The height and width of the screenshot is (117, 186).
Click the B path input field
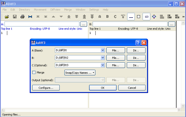tap(130, 24)
